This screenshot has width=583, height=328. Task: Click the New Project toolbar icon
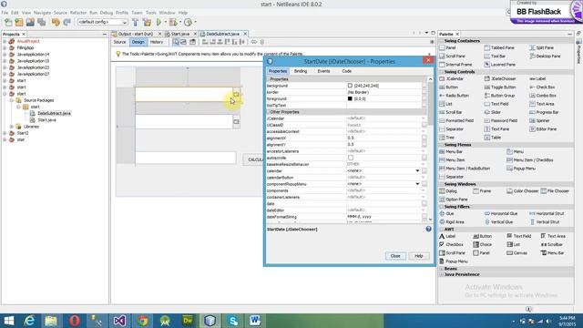tap(19, 22)
